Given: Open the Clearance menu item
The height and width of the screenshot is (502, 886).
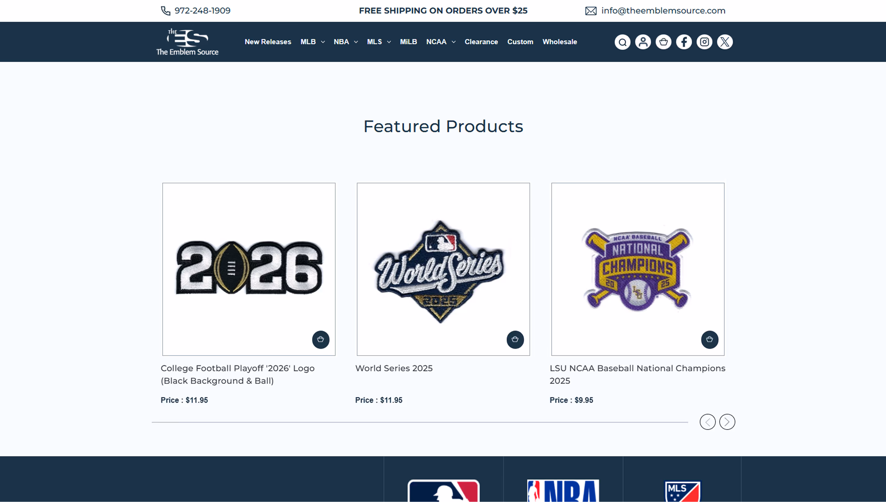Looking at the screenshot, I should (481, 42).
